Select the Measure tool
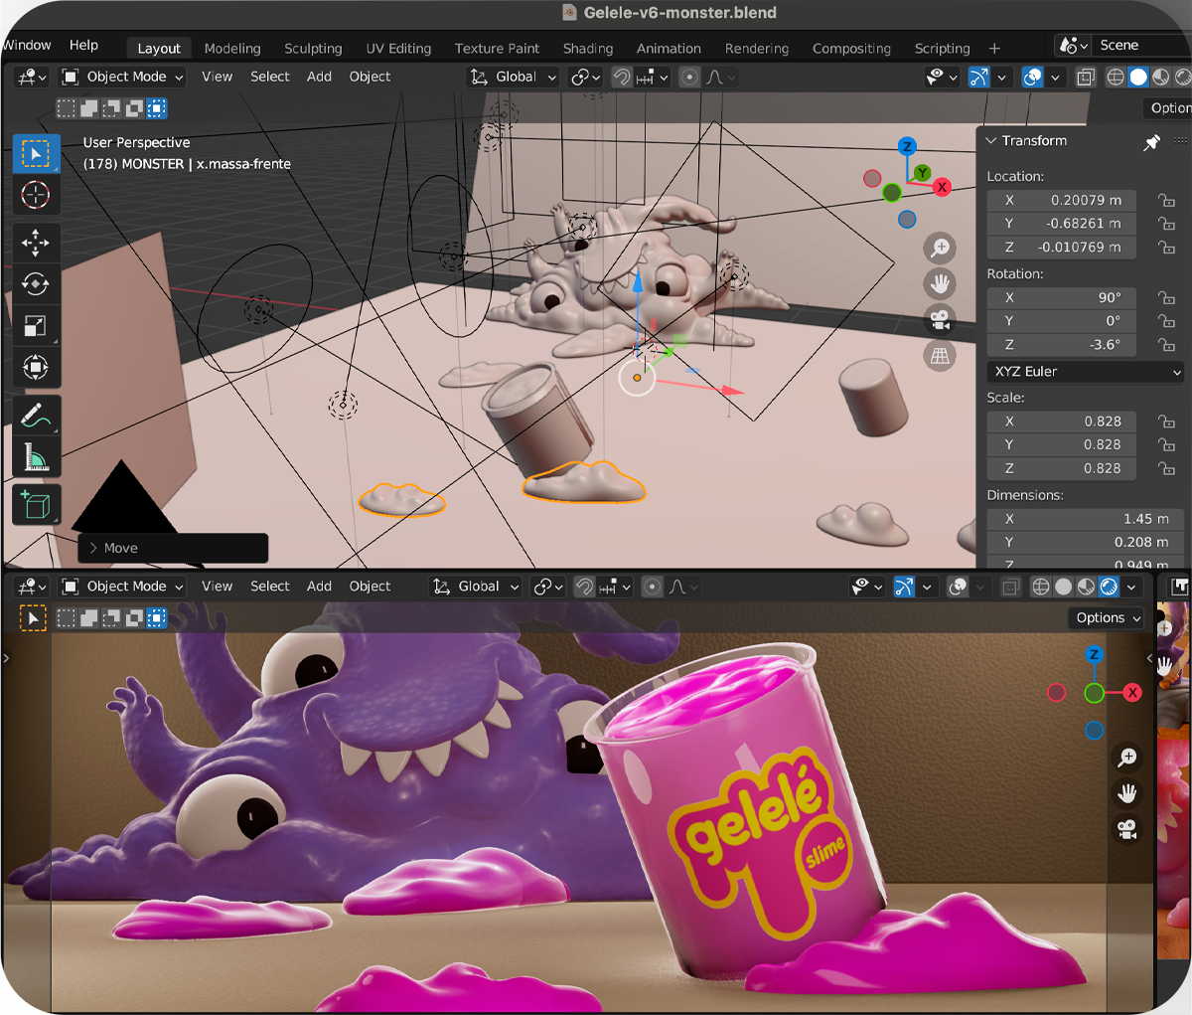 (36, 456)
